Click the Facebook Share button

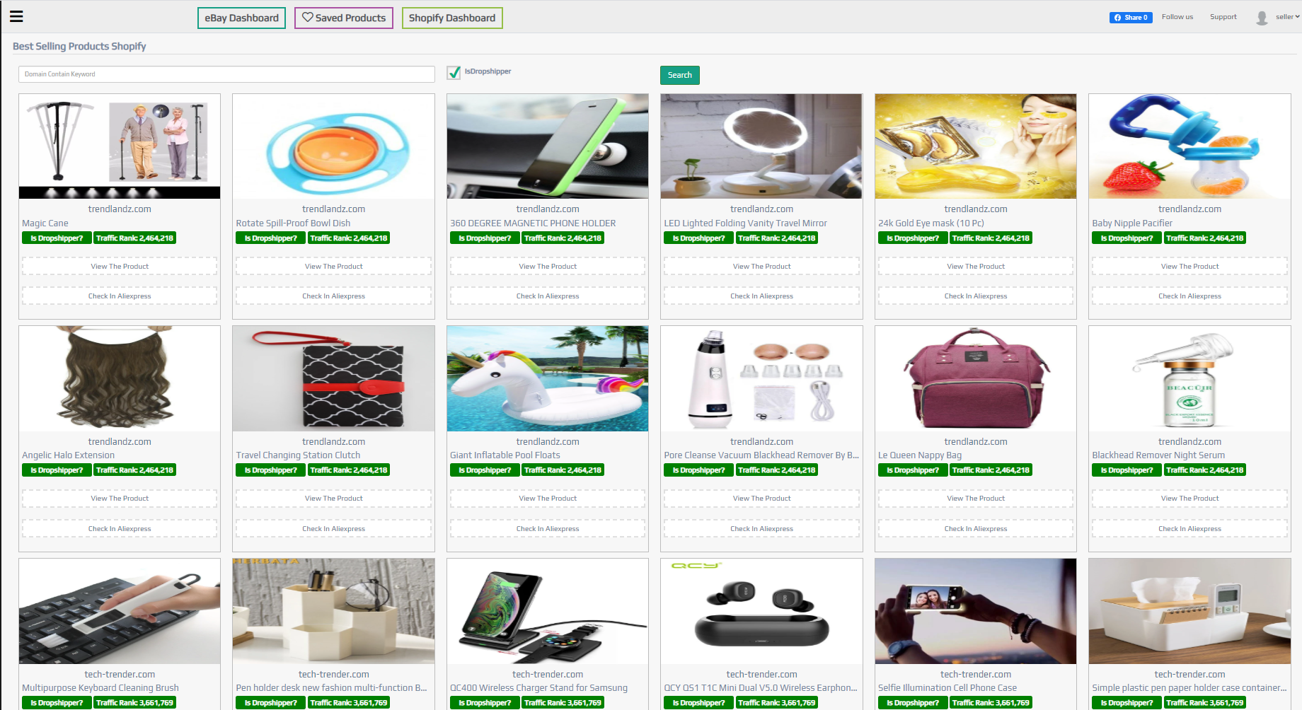pyautogui.click(x=1131, y=18)
